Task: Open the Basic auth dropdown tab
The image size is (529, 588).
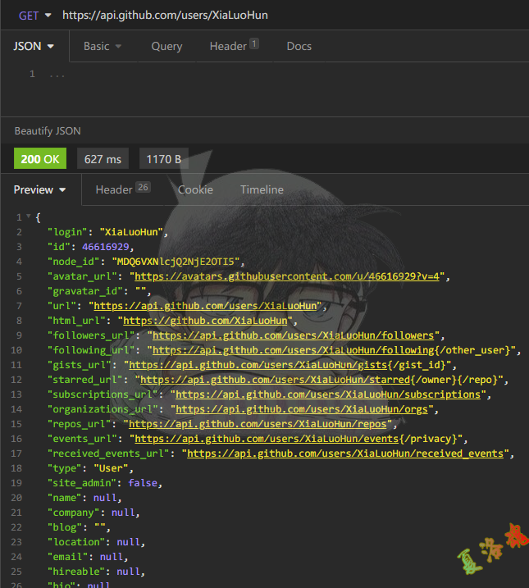Action: [103, 46]
